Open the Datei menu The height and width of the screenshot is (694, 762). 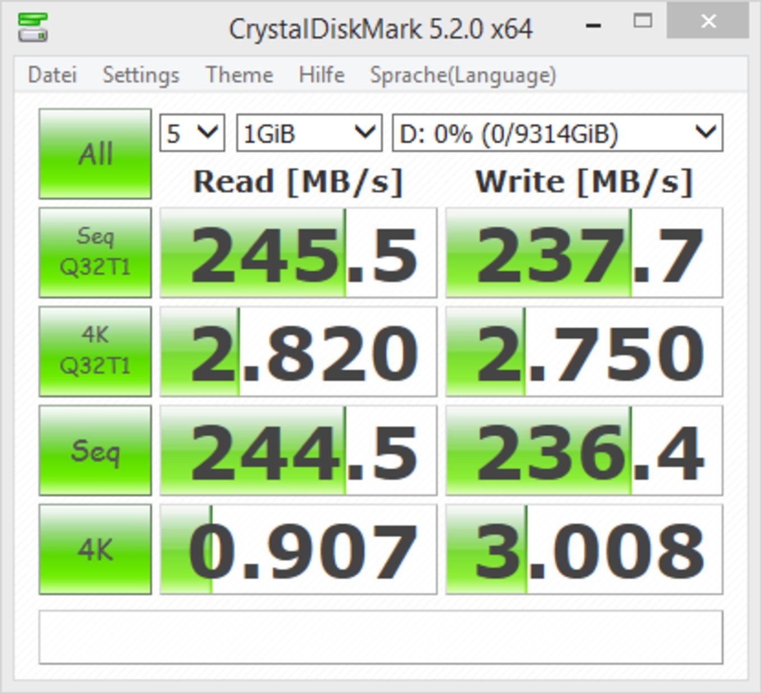[52, 75]
